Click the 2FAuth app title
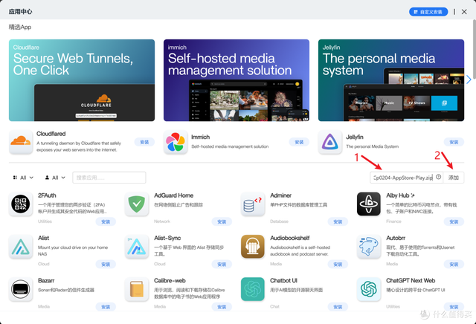The image size is (476, 324). point(47,195)
